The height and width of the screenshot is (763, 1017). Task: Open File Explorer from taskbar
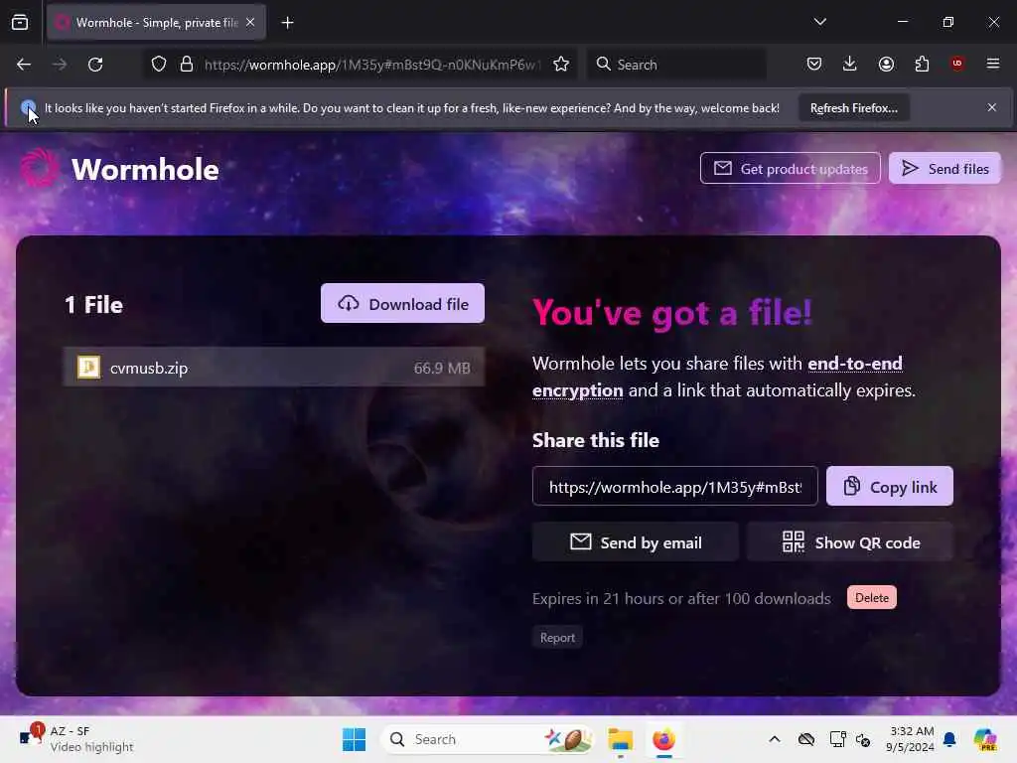[620, 739]
